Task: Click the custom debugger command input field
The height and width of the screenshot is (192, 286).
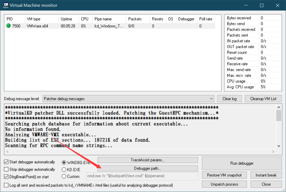Action: 142,176
